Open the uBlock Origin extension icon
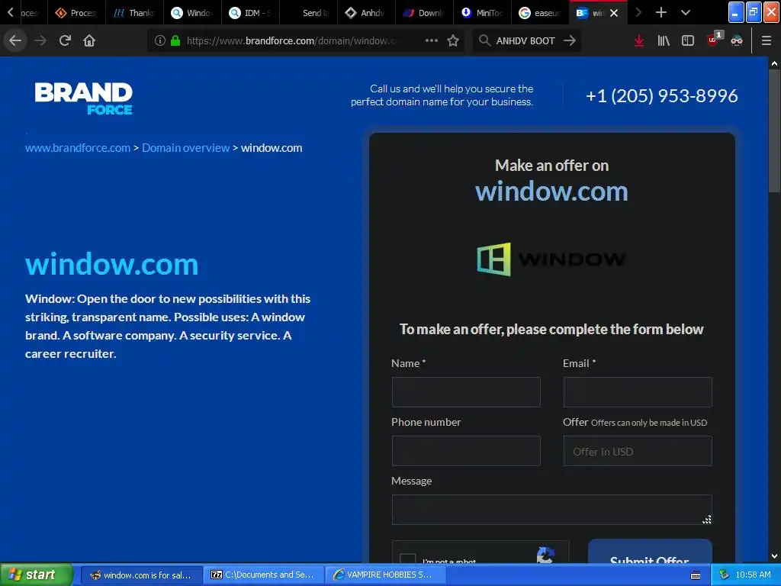Screen dimensions: 781x586 pos(713,40)
